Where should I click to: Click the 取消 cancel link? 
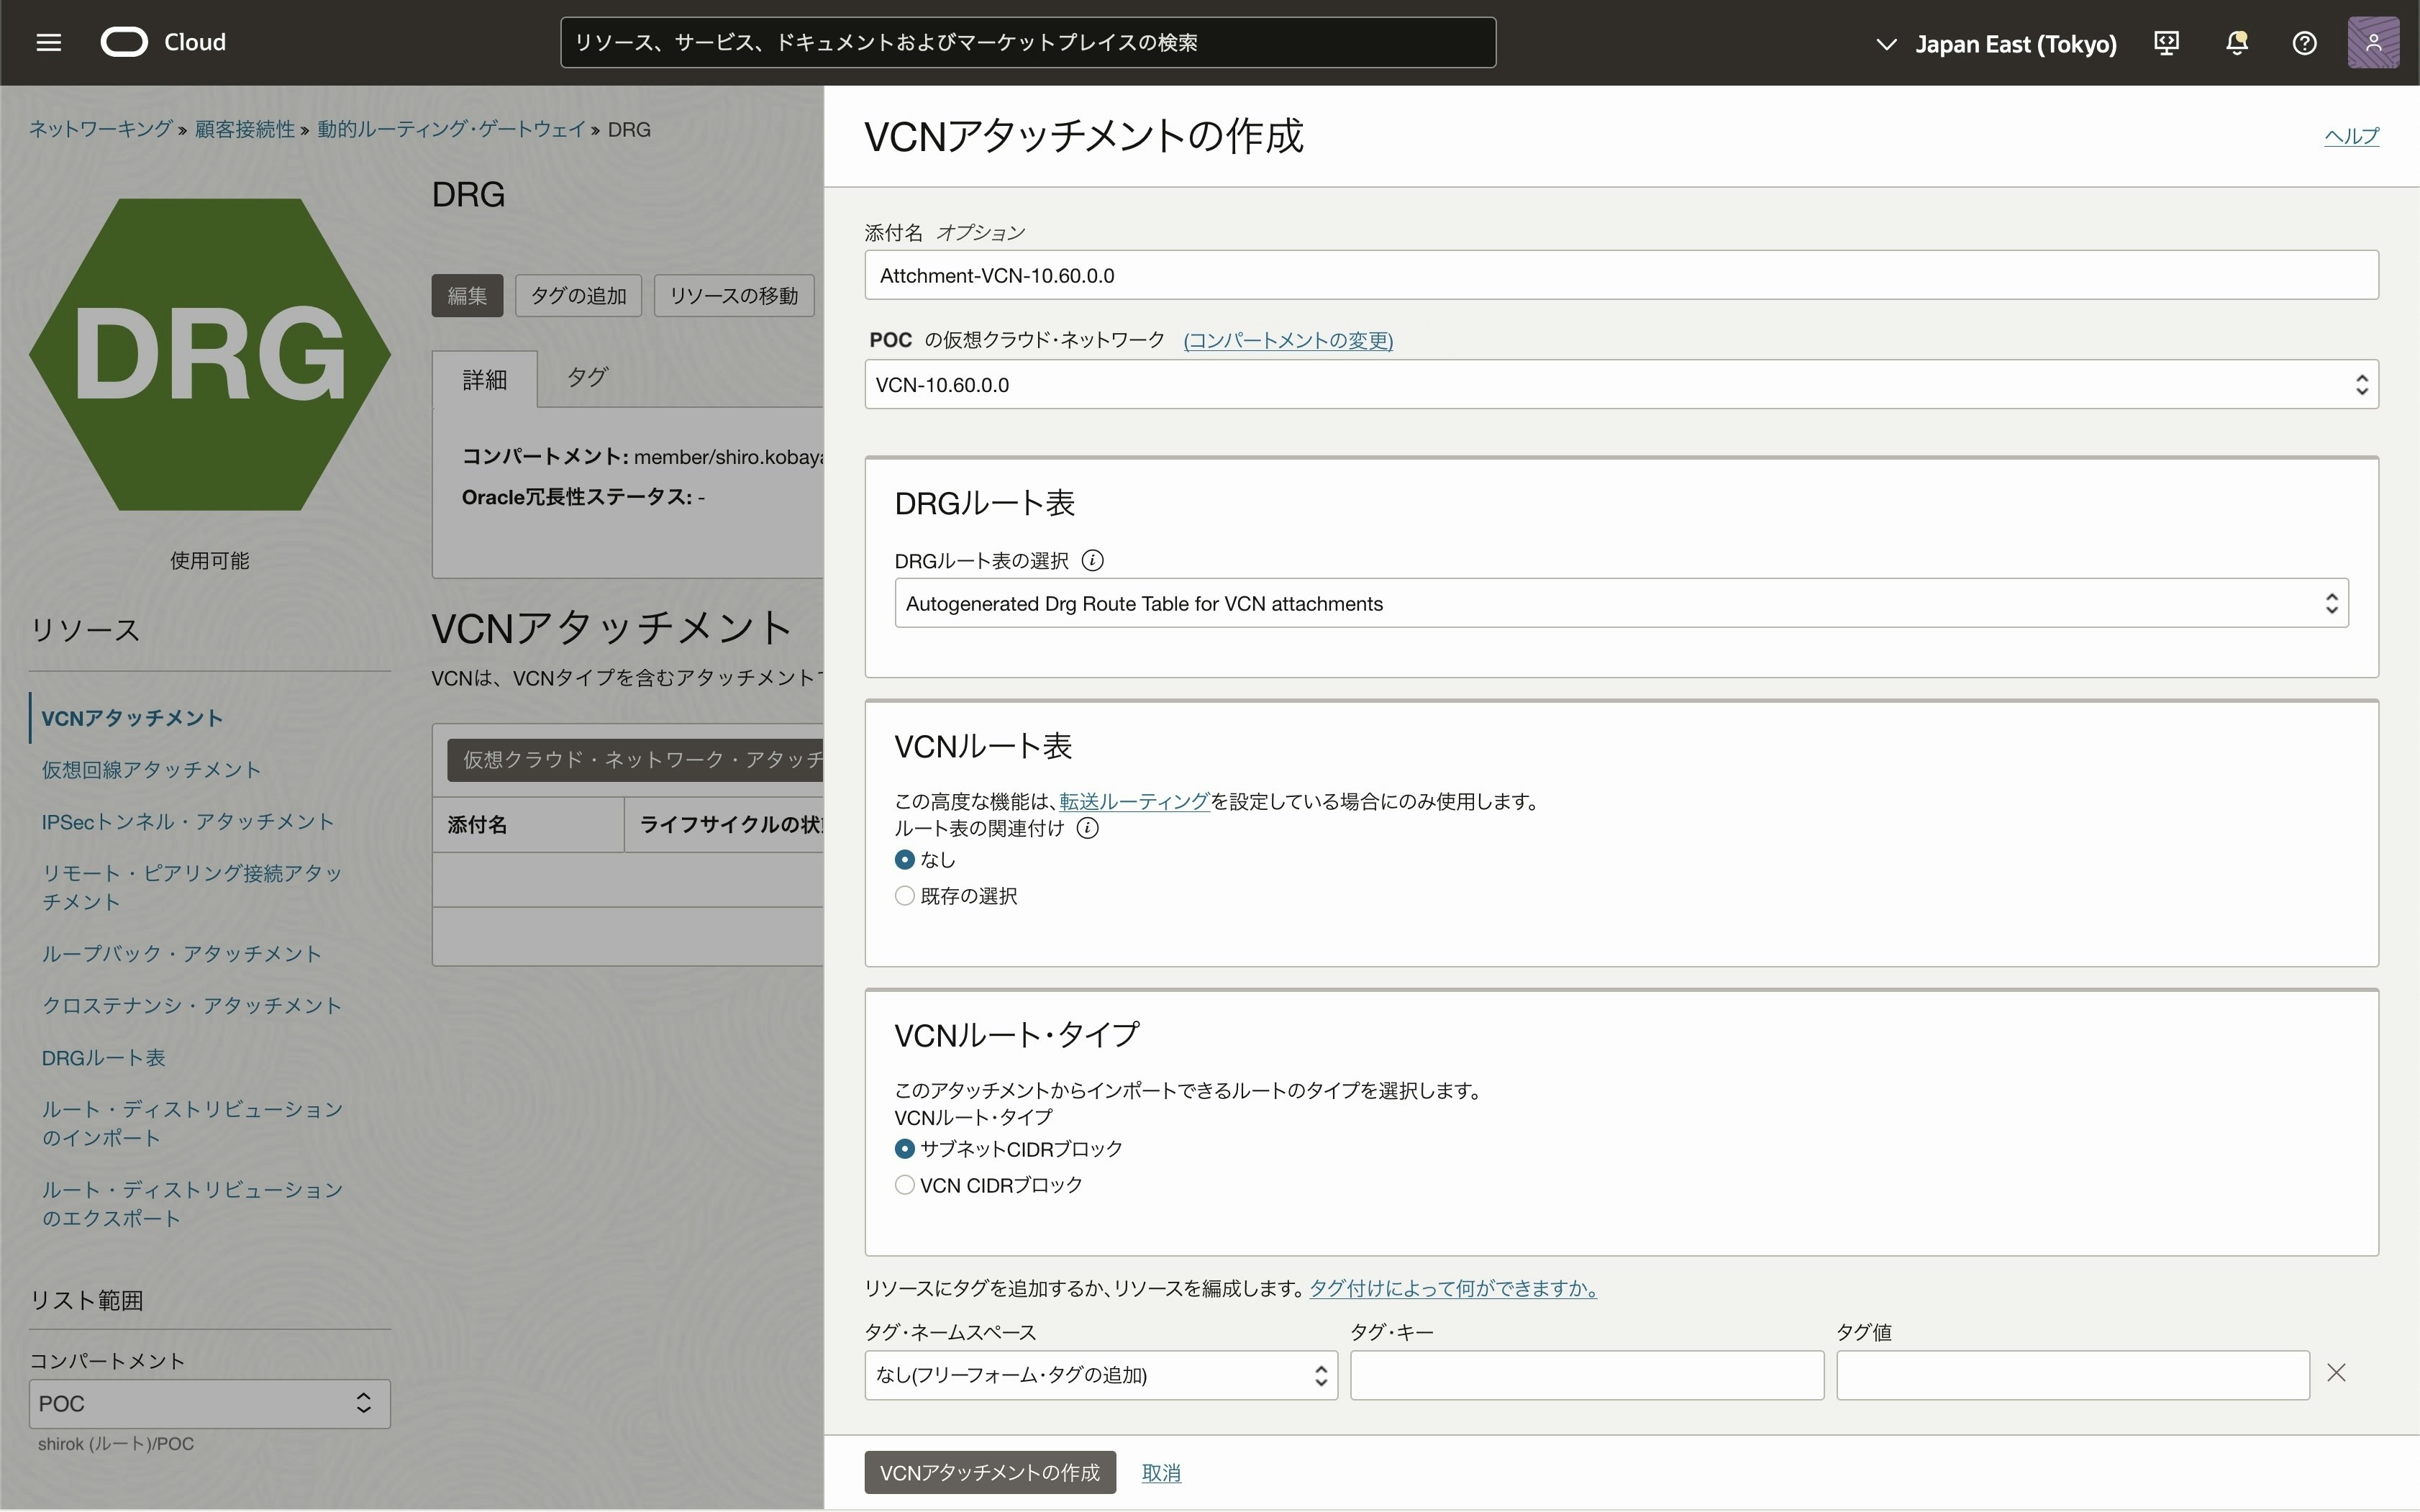tap(1161, 1473)
